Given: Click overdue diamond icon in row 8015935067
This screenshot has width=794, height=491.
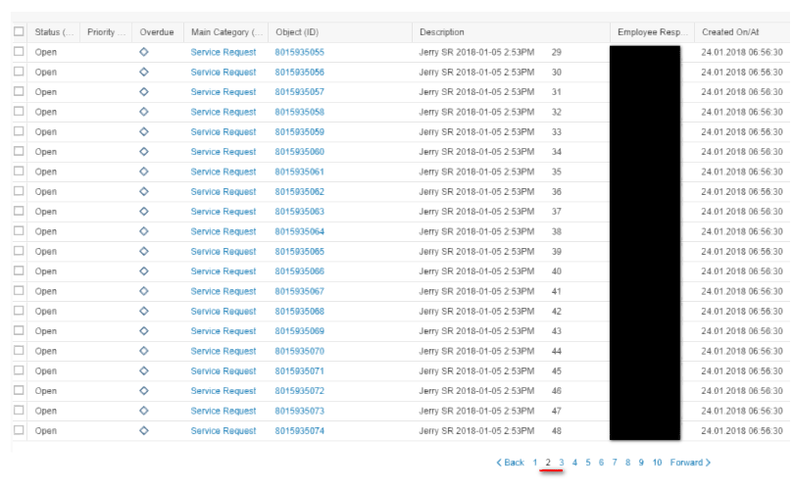Looking at the screenshot, I should [x=144, y=291].
